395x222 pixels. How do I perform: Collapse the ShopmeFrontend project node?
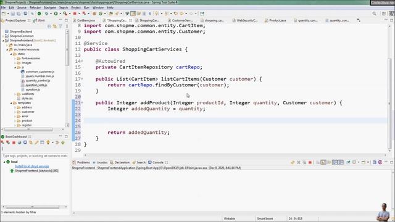click(3, 41)
